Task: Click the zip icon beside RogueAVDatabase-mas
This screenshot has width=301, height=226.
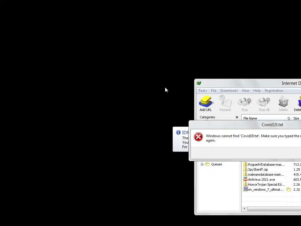Action: [x=245, y=164]
